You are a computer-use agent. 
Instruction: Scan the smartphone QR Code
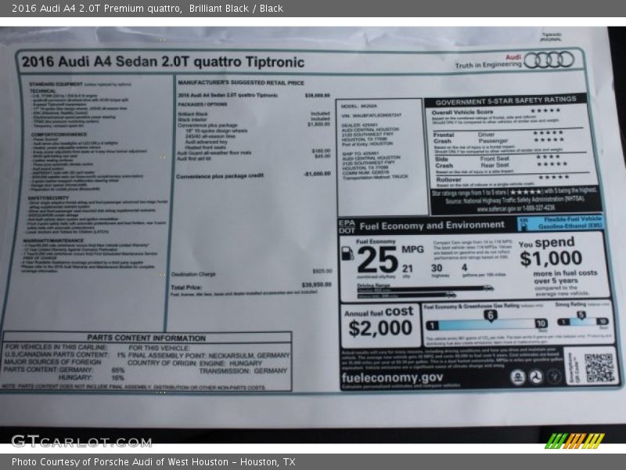[x=600, y=367]
